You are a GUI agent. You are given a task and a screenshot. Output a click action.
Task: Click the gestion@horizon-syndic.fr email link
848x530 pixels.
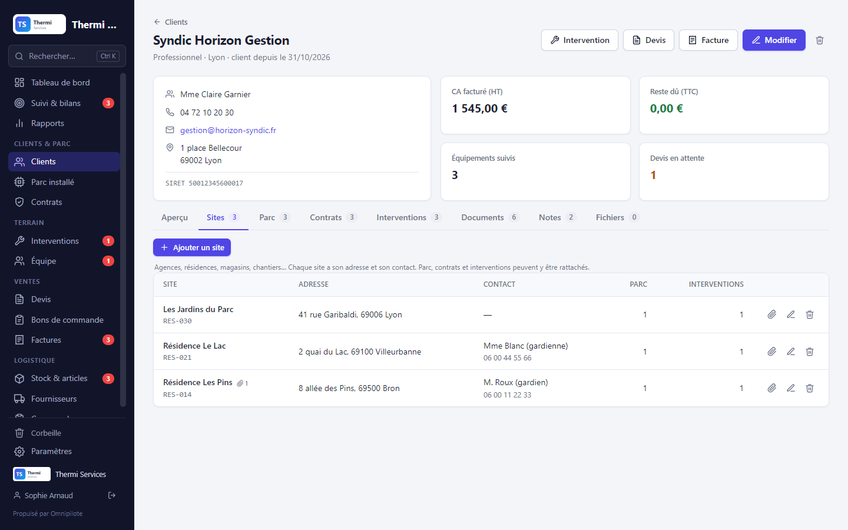coord(228,130)
